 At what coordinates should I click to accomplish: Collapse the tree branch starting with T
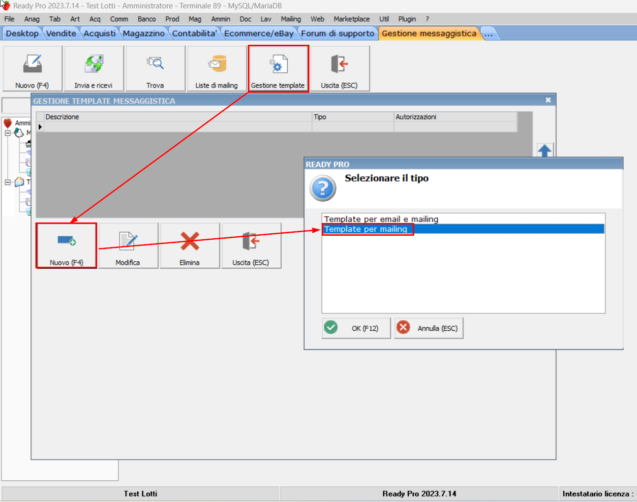(x=7, y=182)
